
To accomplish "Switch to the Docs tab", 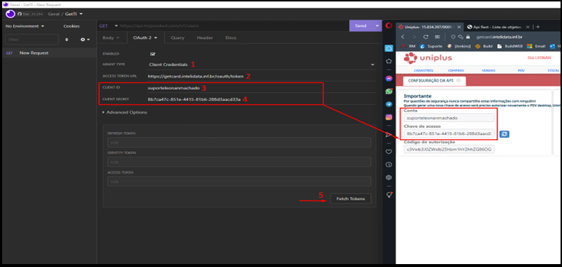I will (231, 38).
